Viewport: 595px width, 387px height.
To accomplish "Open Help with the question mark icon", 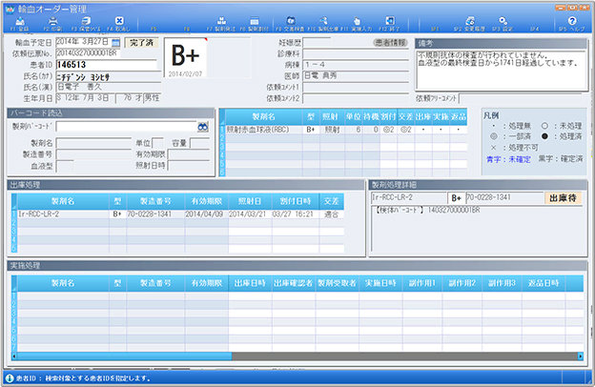I will click(570, 22).
